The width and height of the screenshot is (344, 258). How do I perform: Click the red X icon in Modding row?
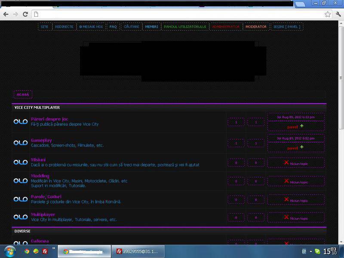[x=286, y=181]
